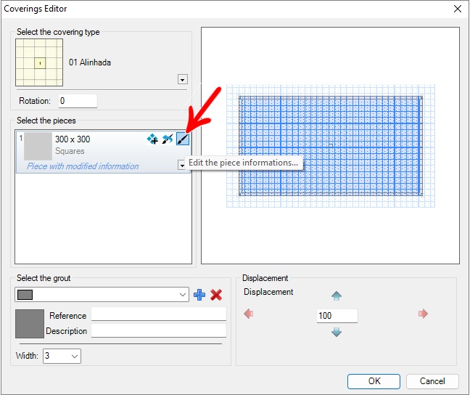Add a new grout with the blue plus
Screen dimensions: 470x395
(x=199, y=295)
